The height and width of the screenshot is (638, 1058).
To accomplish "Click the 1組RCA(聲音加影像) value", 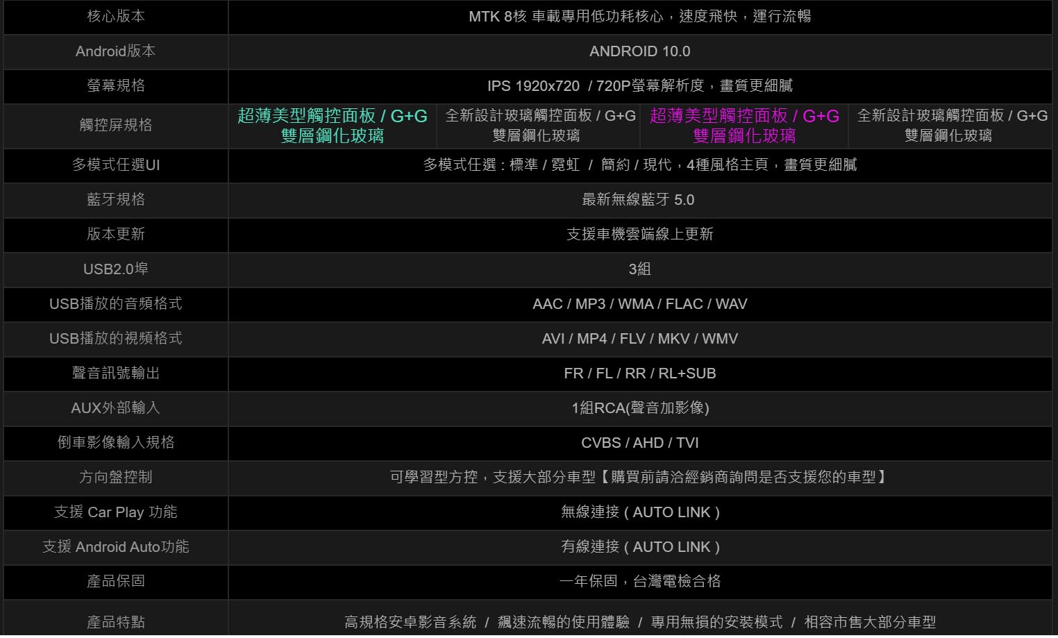I will tap(639, 408).
